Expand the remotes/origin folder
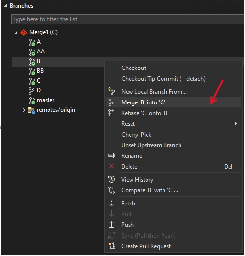 click(24, 110)
